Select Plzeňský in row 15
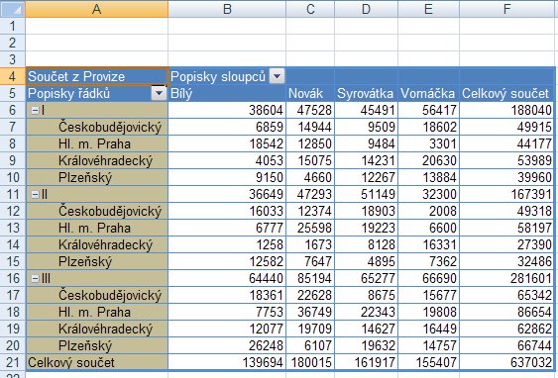Viewport: 558px width, 378px height. [x=97, y=261]
